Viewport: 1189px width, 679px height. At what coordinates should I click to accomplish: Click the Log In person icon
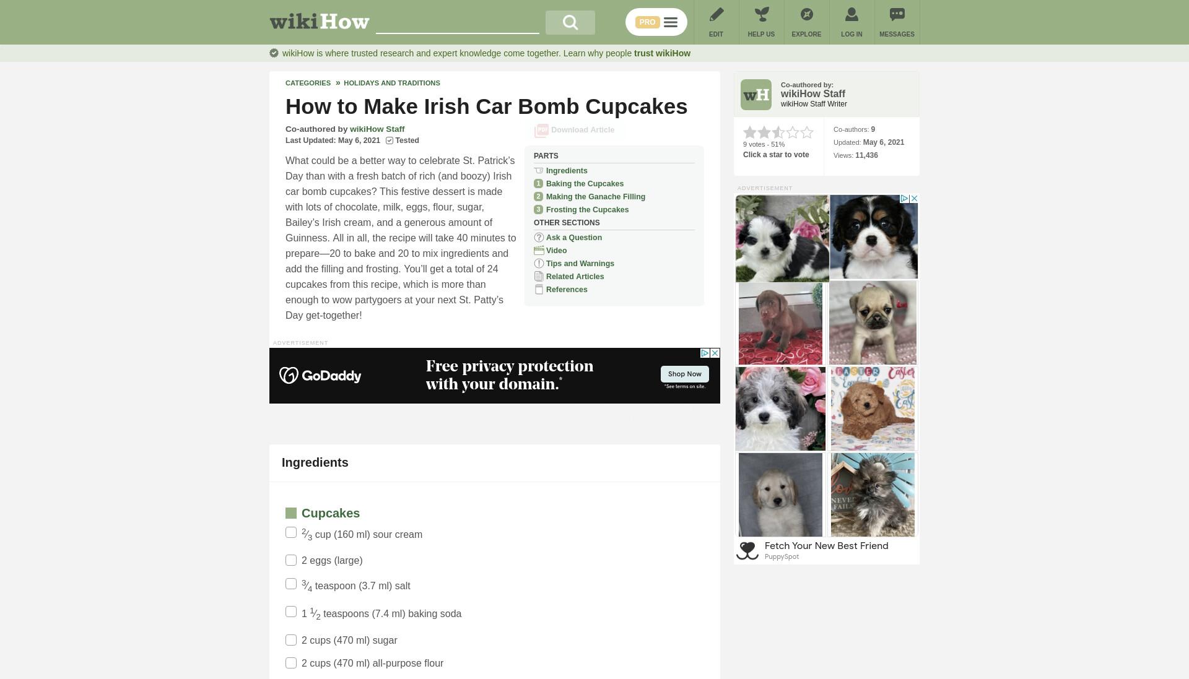coord(851,14)
